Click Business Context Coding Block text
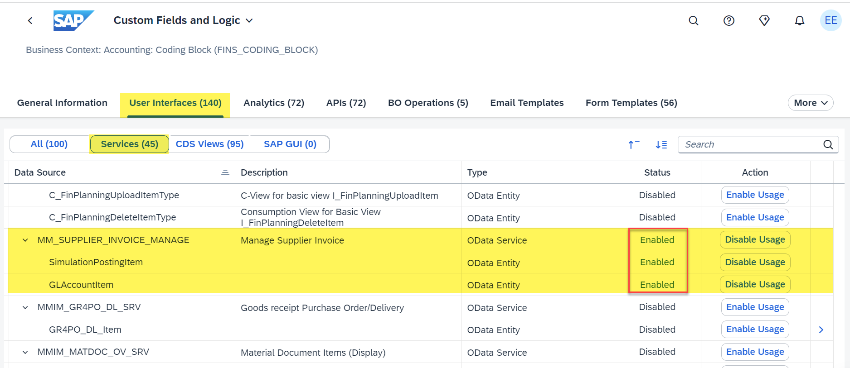This screenshot has width=850, height=368. (172, 50)
